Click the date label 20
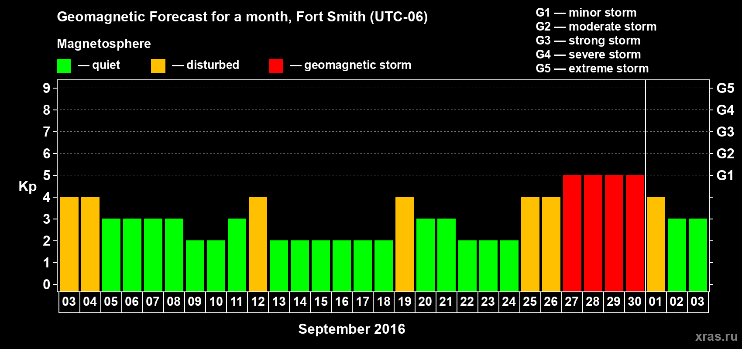 pyautogui.click(x=425, y=302)
